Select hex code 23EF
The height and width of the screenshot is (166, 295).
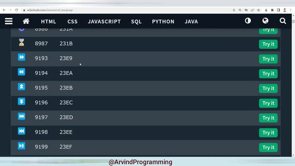point(66,147)
